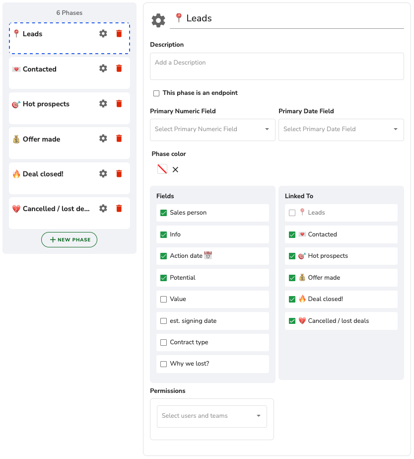Enable 'This phase is an endpoint' checkbox
This screenshot has height=459, width=414.
coord(156,93)
